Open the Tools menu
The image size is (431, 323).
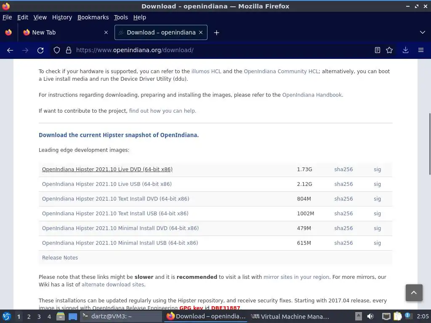[121, 17]
